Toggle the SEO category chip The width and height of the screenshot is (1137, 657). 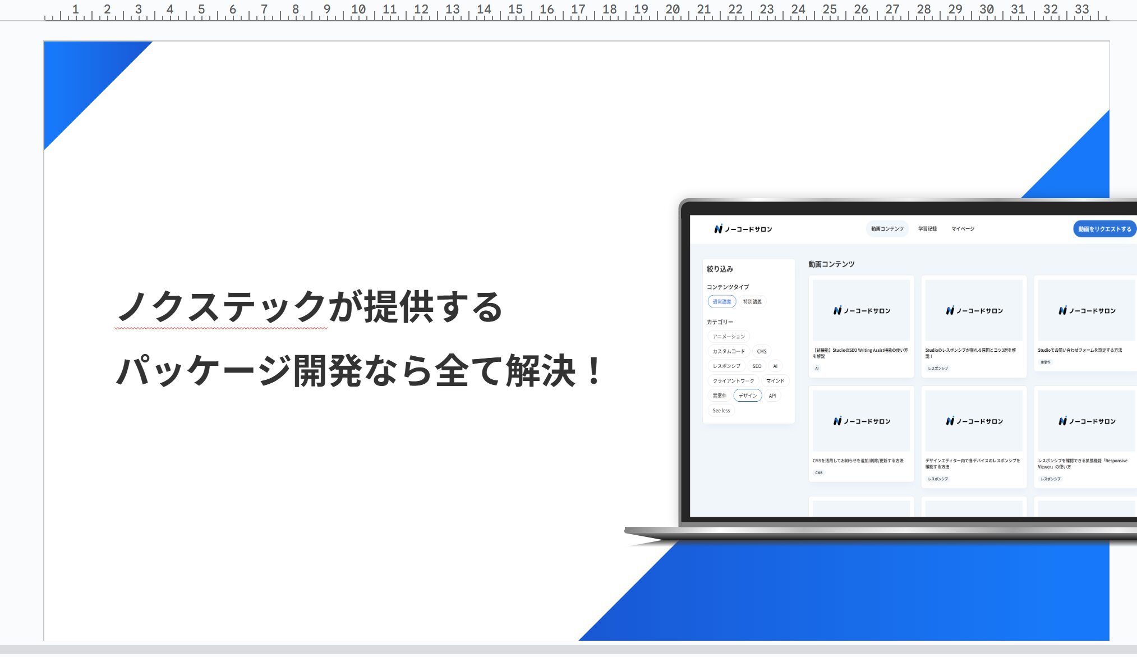tap(757, 366)
